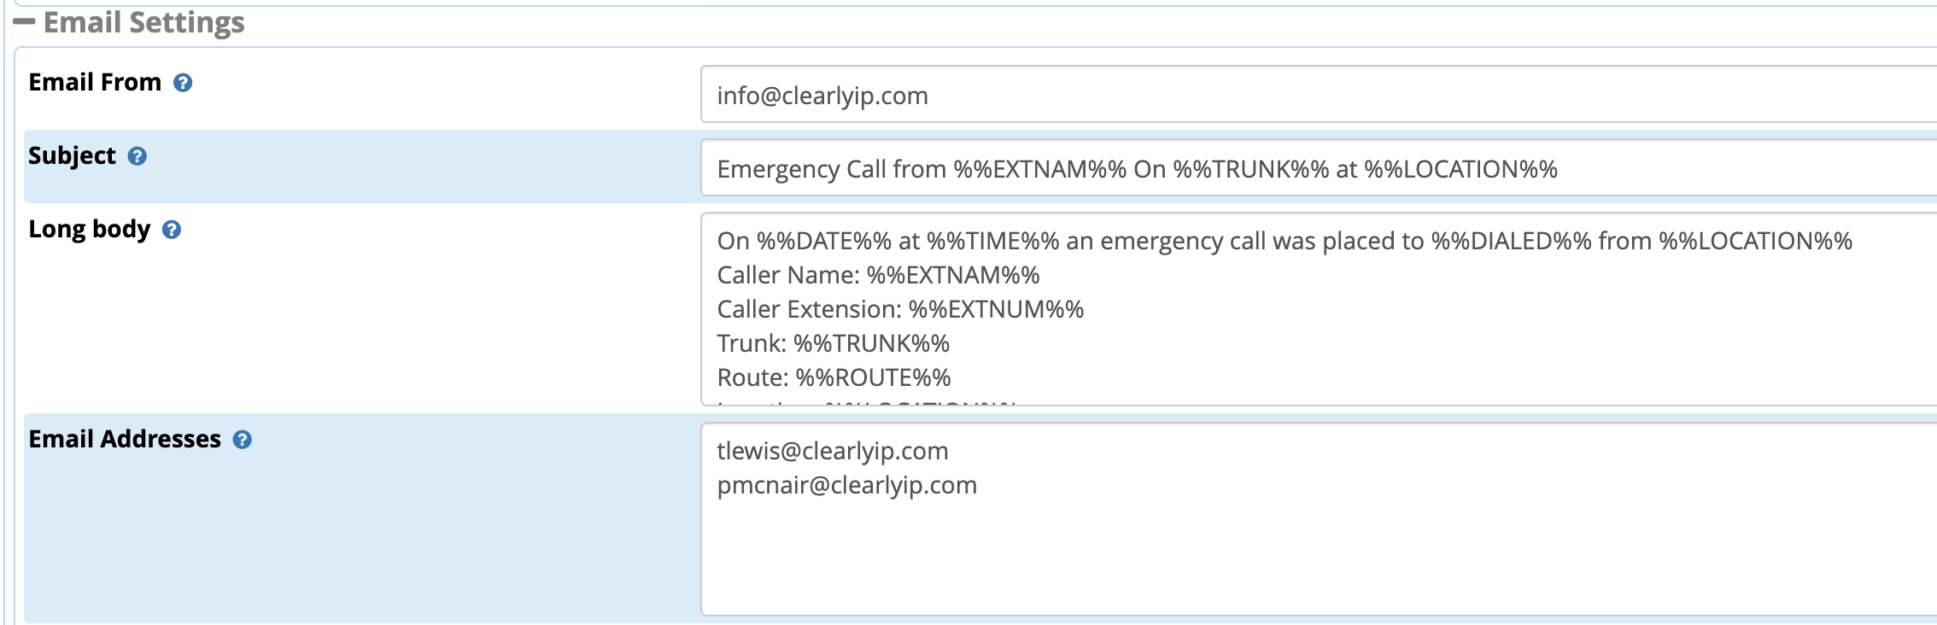Click the Caller Name: %%EXTNAM%% line
Viewport: 1937px width, 625px height.
[878, 276]
